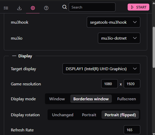Open the help question mark icon
155x135 pixels.
[46, 8]
